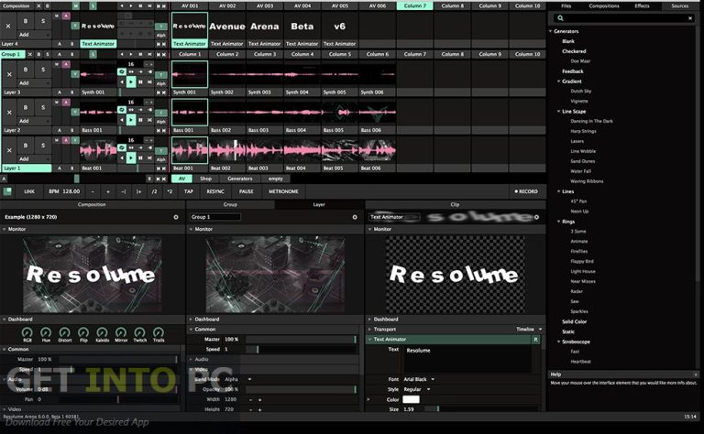Clear Layer 1 with its X icon
Image resolution: width=704 pixels, height=434 pixels.
point(9,150)
